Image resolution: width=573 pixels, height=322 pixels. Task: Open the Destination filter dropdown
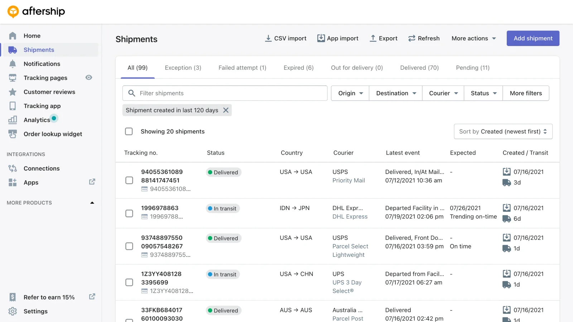click(396, 93)
